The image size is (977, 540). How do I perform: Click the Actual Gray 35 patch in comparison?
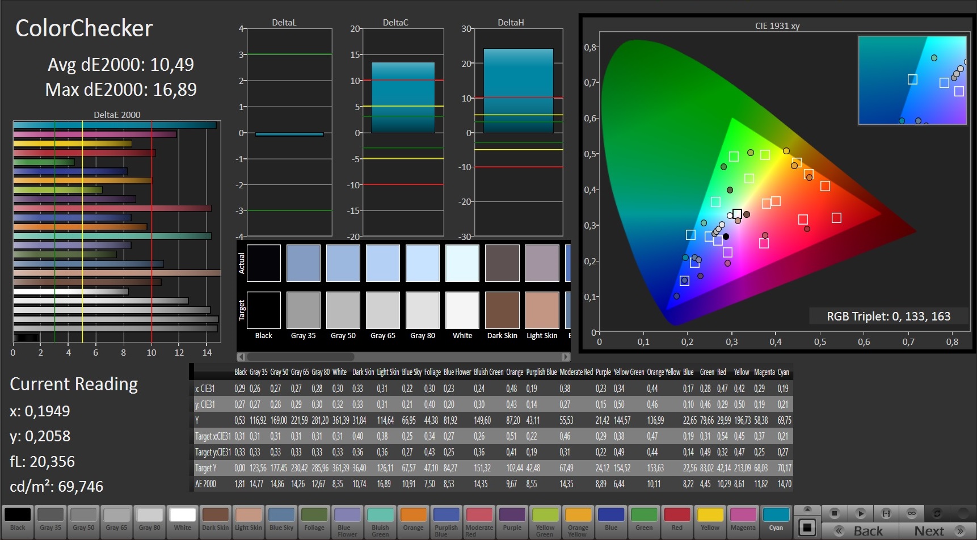coord(304,263)
